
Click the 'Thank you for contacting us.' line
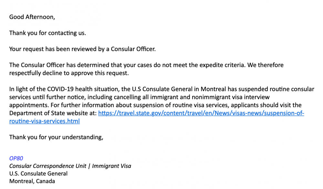47,33
